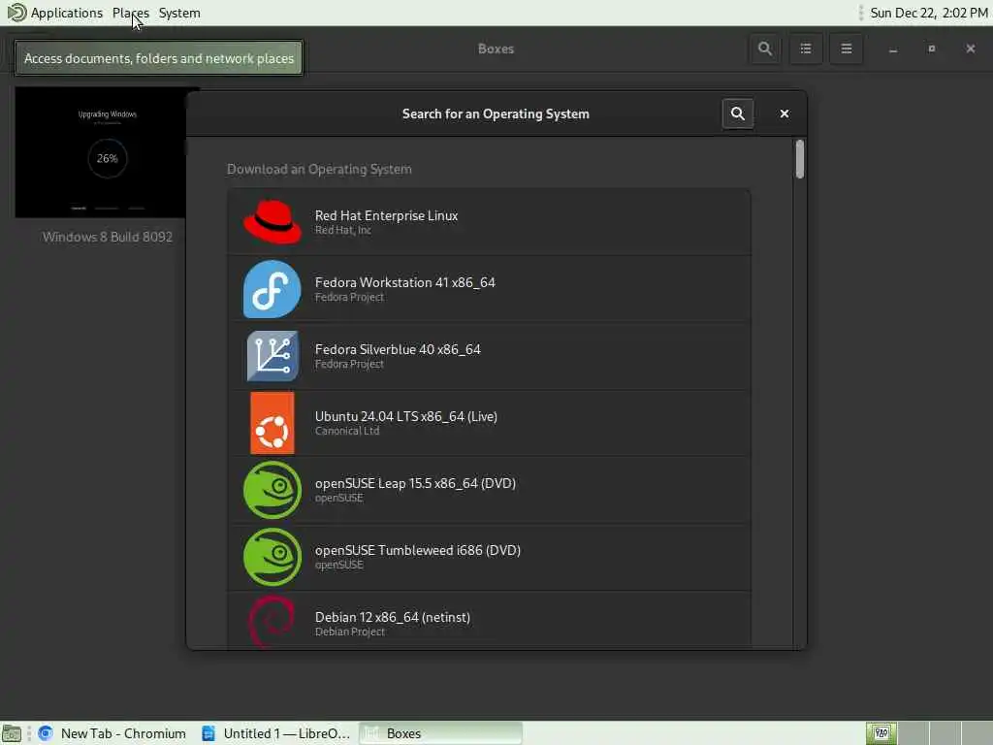Click the Ubuntu 24.04 LTS logo
Image resolution: width=993 pixels, height=745 pixels.
pyautogui.click(x=272, y=423)
